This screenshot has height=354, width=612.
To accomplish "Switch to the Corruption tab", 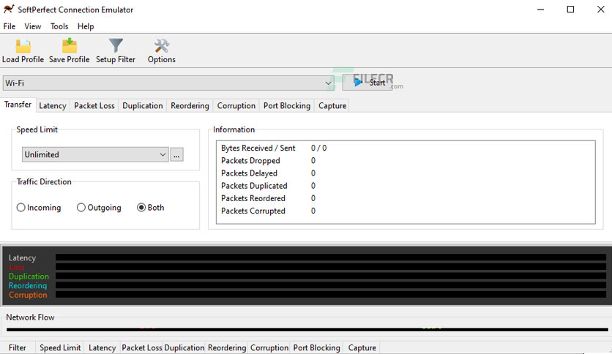I will click(236, 105).
